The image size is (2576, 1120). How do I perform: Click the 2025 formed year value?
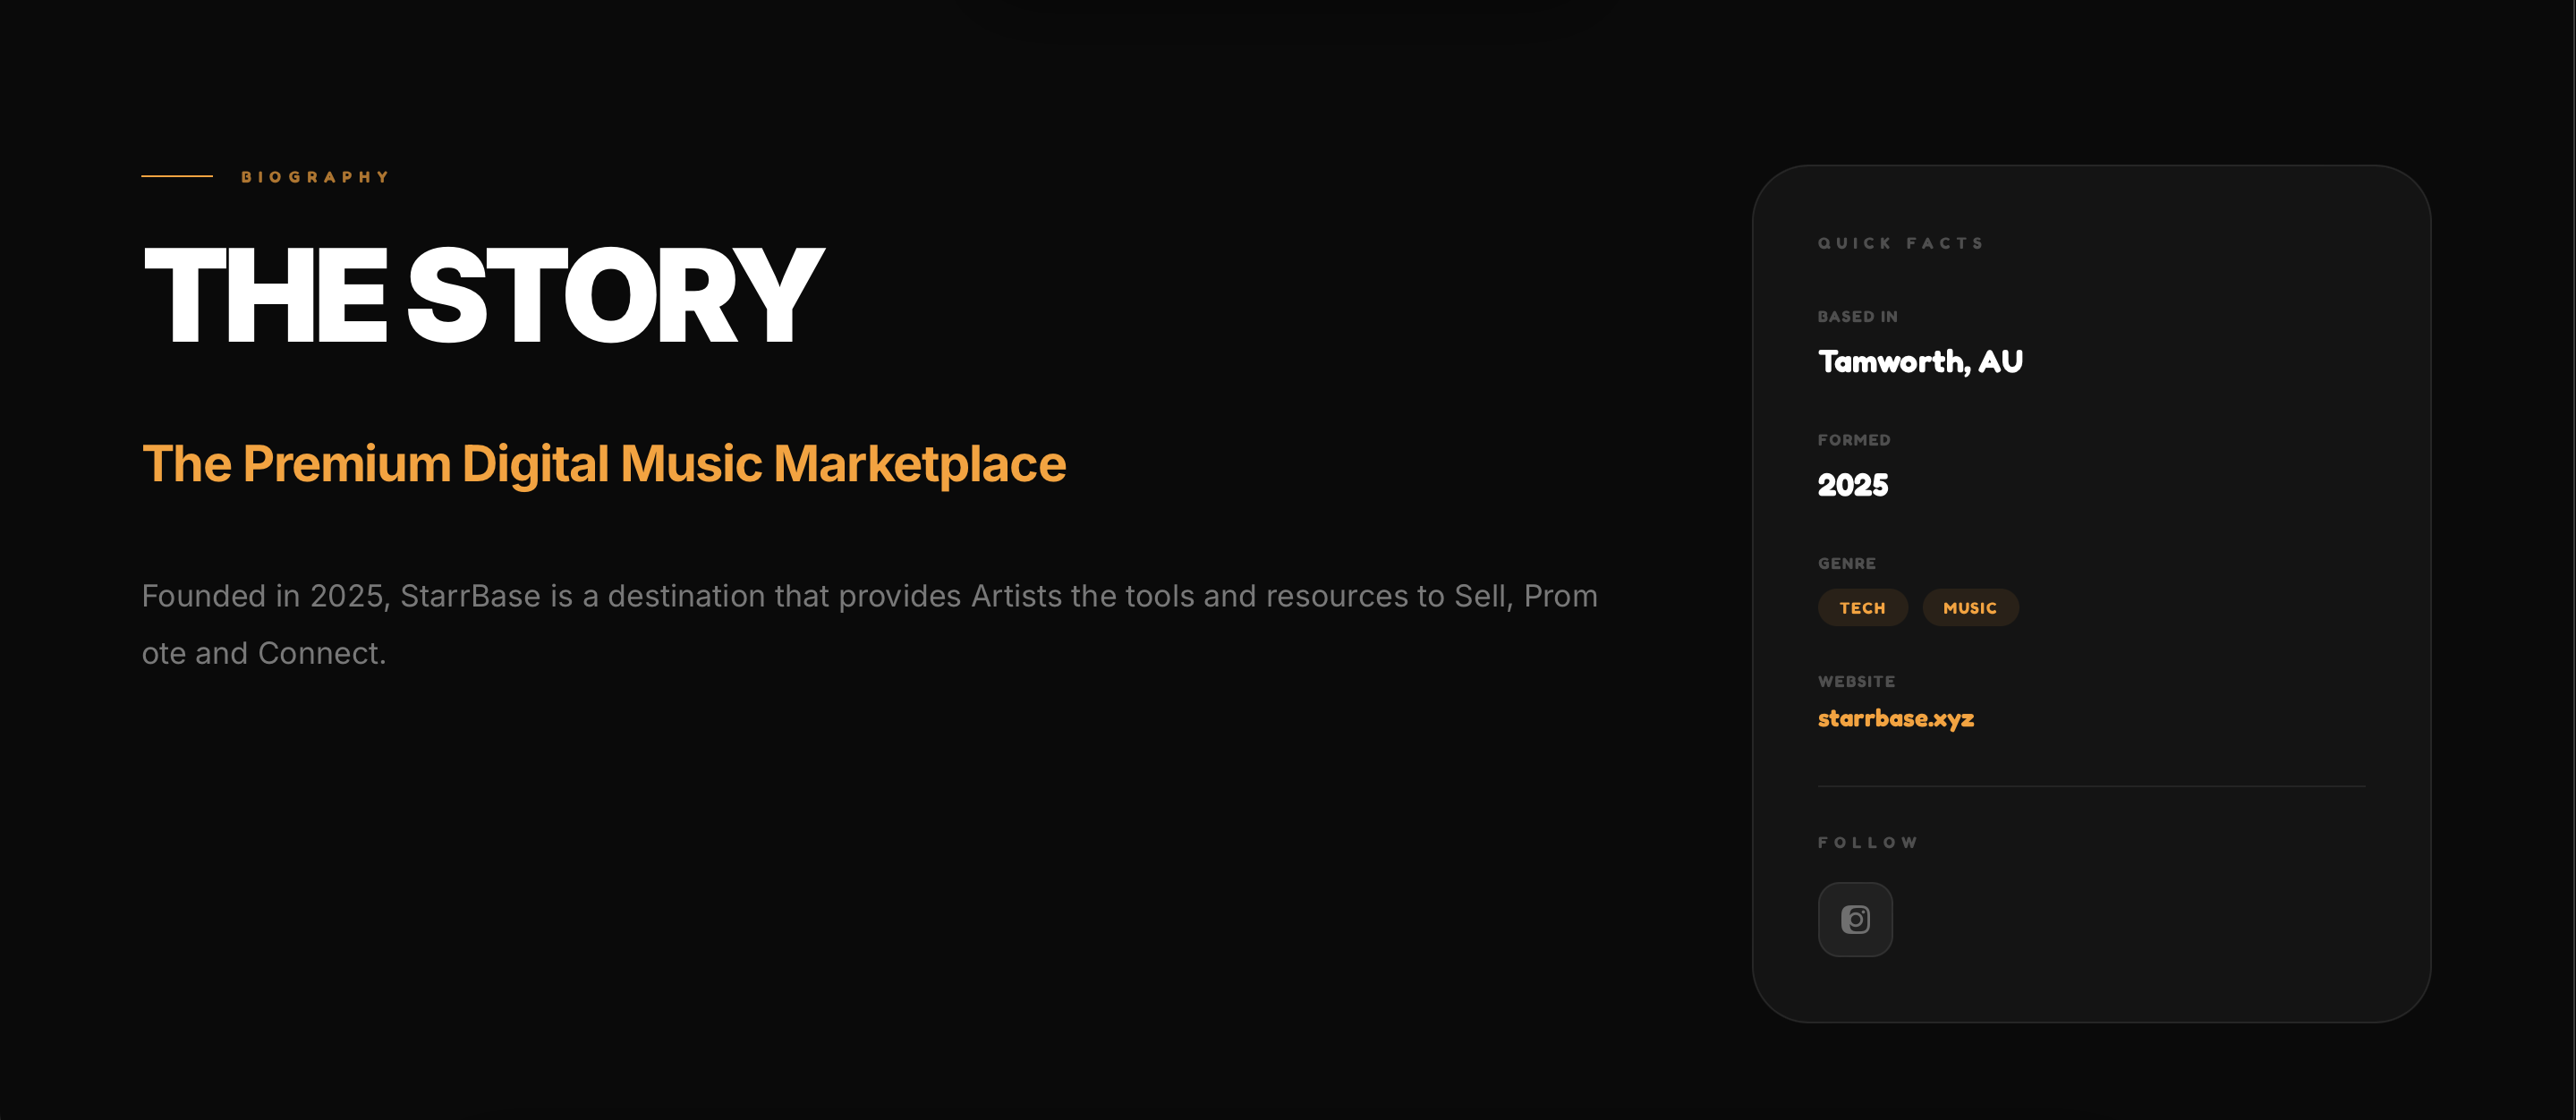[1852, 485]
